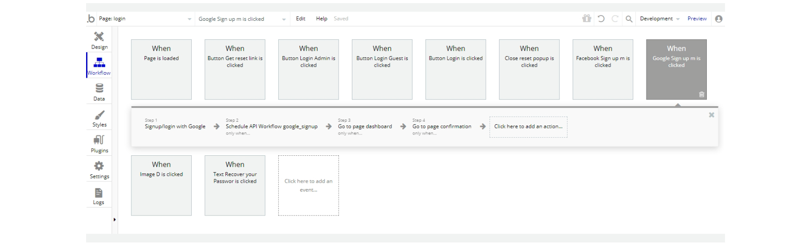Screen dimensions: 812x246
Task: Open the Development version dropdown
Action: 659,19
